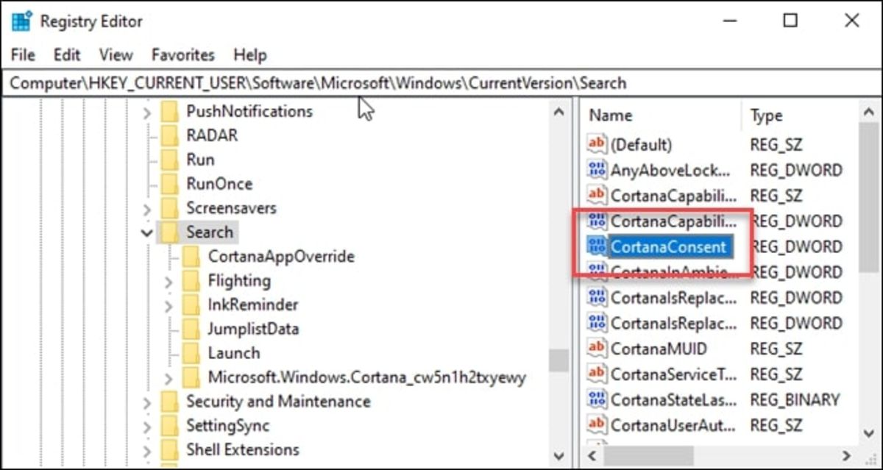Screen dimensions: 883x470
Task: Click the CortanaConsent DWORD icon
Action: pos(597,247)
